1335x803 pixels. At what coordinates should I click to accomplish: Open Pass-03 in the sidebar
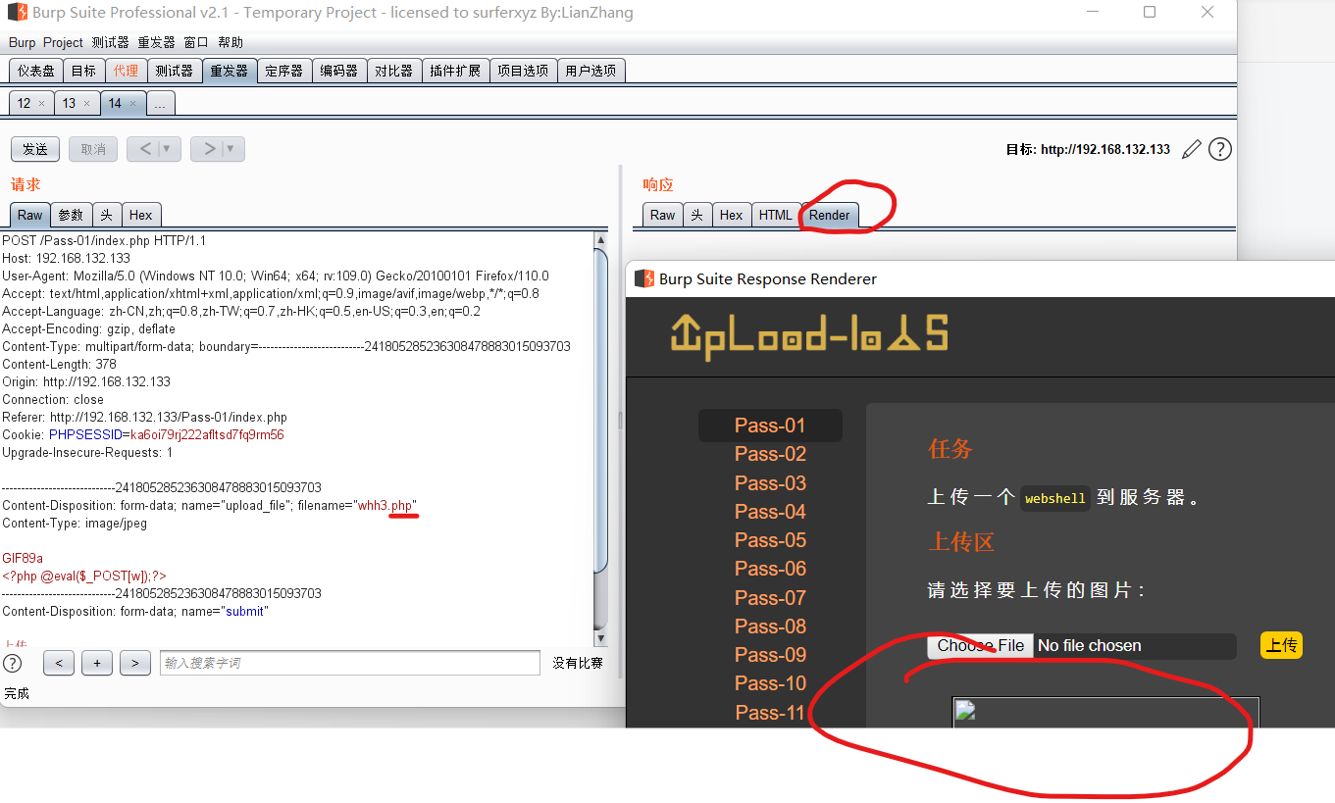point(770,483)
